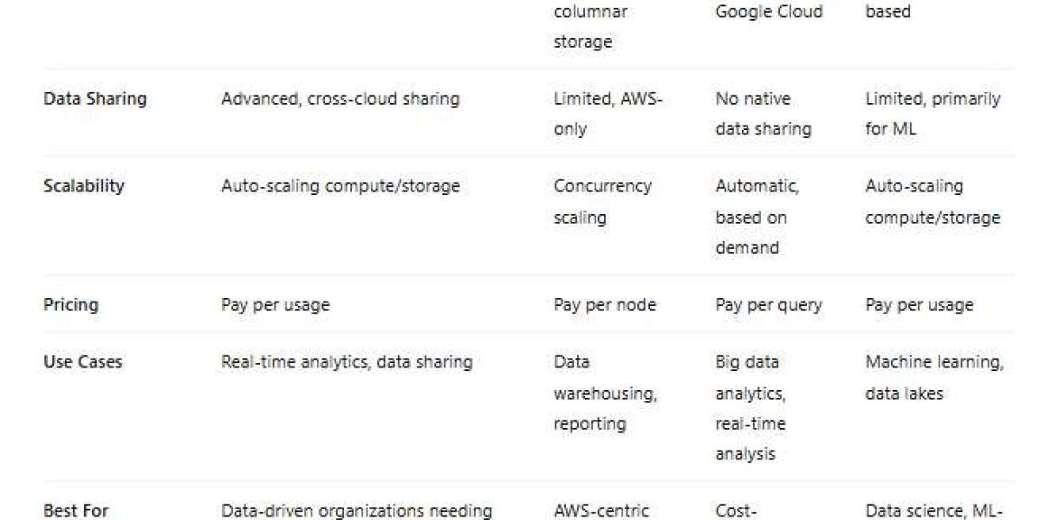This screenshot has width=1040, height=520.
Task: Click the "Google Cloud" cell text
Action: (x=769, y=12)
